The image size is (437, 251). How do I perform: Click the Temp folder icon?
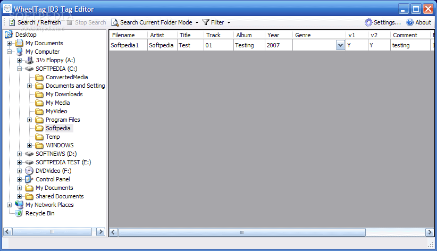[x=39, y=137]
